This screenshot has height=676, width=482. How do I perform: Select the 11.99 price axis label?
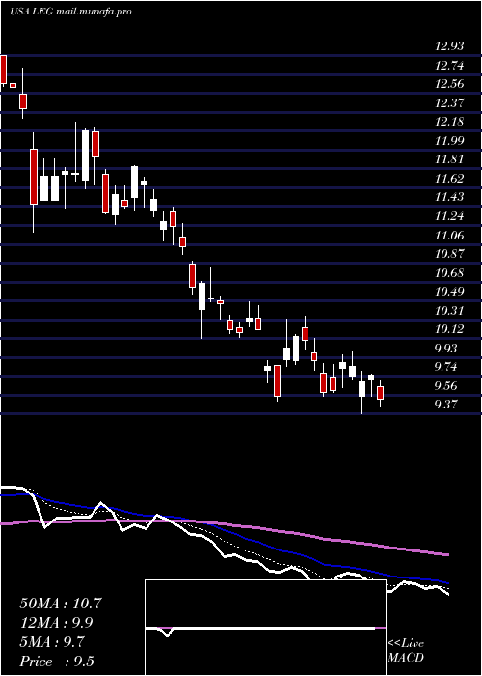449,140
